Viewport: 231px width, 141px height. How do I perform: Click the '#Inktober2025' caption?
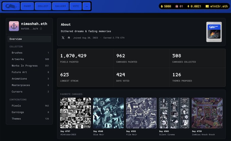click(68, 135)
